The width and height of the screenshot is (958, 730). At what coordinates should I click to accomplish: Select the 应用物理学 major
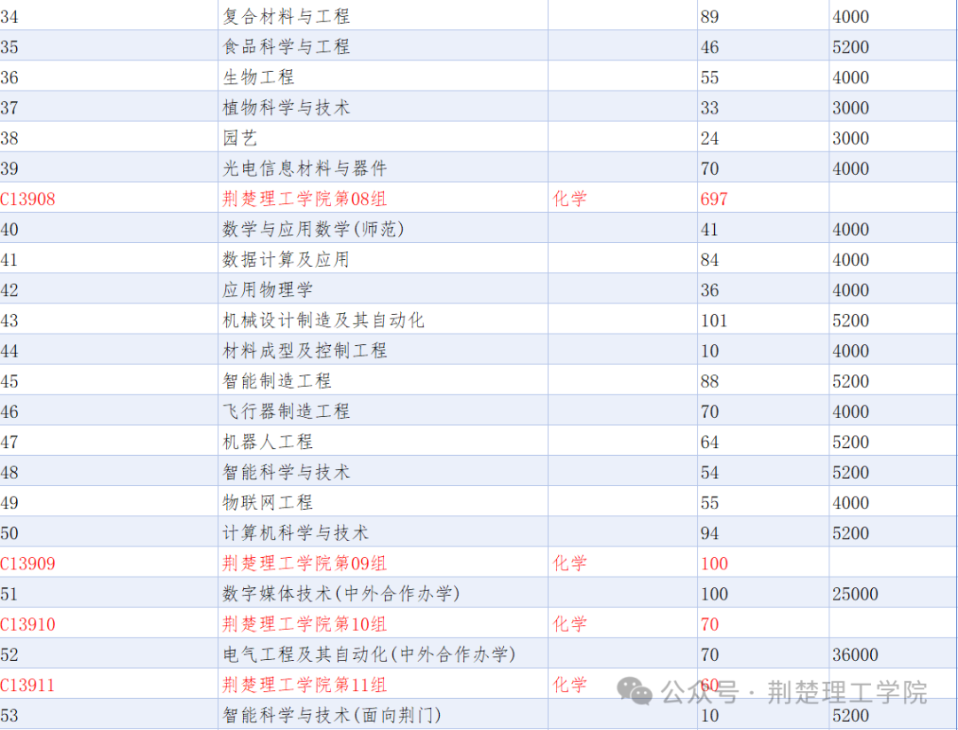pos(268,289)
